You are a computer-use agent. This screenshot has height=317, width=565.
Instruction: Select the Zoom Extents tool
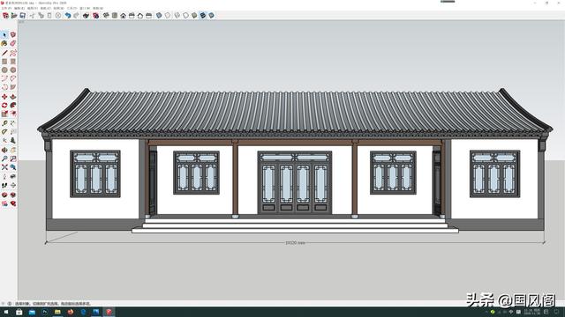tap(4, 167)
